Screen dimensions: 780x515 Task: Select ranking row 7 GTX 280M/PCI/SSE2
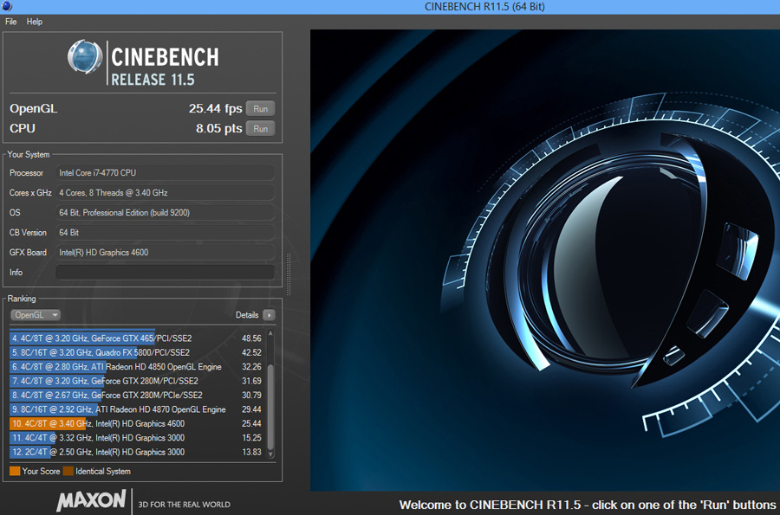pyautogui.click(x=136, y=381)
